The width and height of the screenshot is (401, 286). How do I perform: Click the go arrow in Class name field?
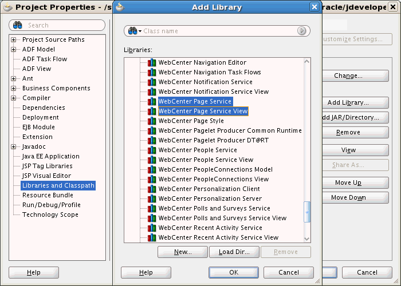302,31
